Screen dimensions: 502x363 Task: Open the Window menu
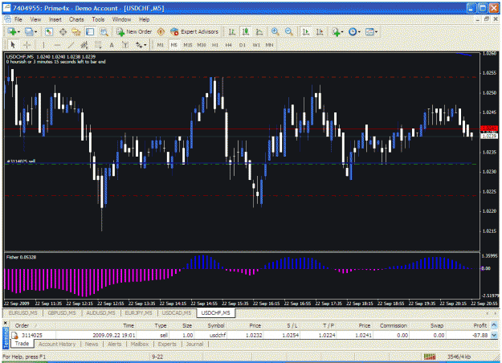[x=121, y=19]
